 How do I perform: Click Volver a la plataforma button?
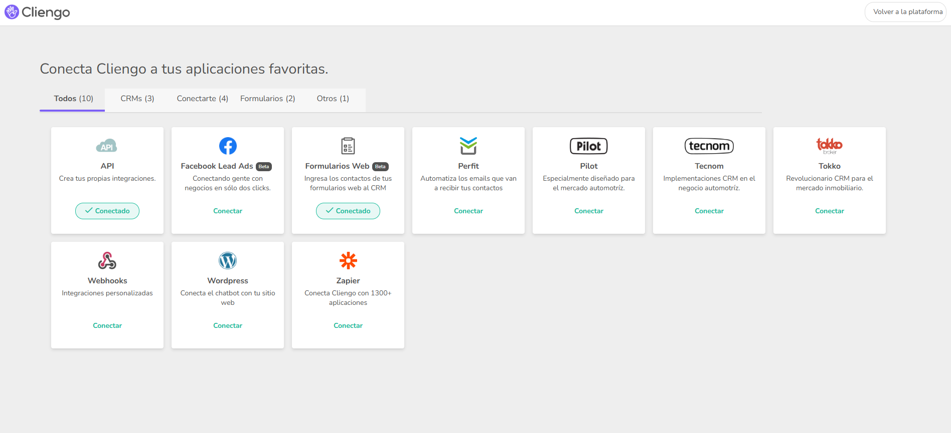(x=905, y=12)
